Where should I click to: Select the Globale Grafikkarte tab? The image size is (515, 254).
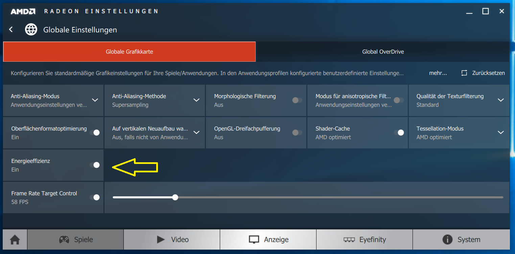pos(129,52)
